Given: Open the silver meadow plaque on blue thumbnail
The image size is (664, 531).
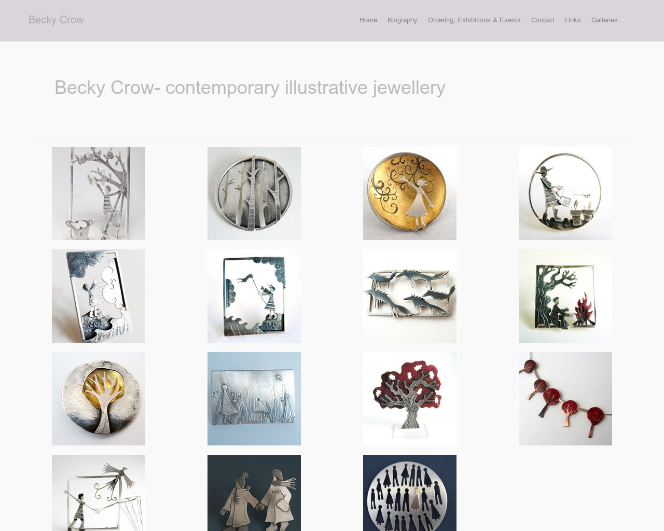Looking at the screenshot, I should 254,399.
